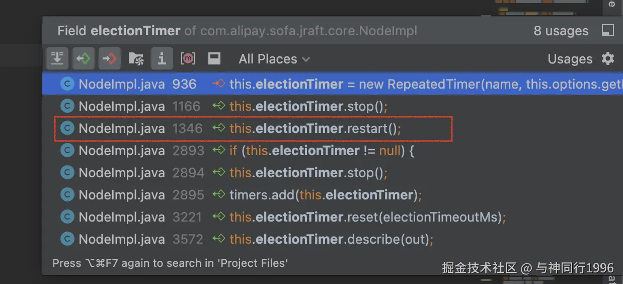This screenshot has width=623, height=284.
Task: Click the open-in-tool-window icon beside 8 usages
Action: click(x=608, y=31)
